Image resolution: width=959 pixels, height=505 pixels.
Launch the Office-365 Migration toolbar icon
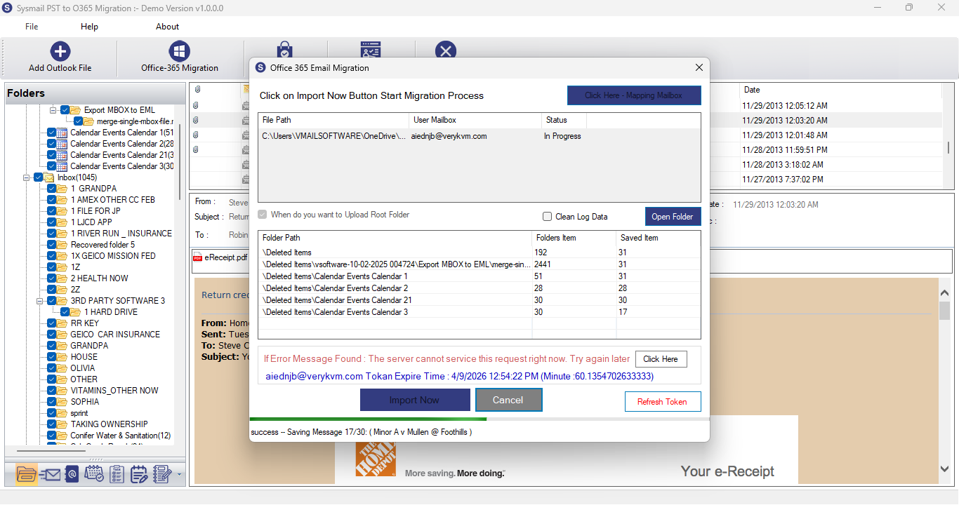click(180, 51)
